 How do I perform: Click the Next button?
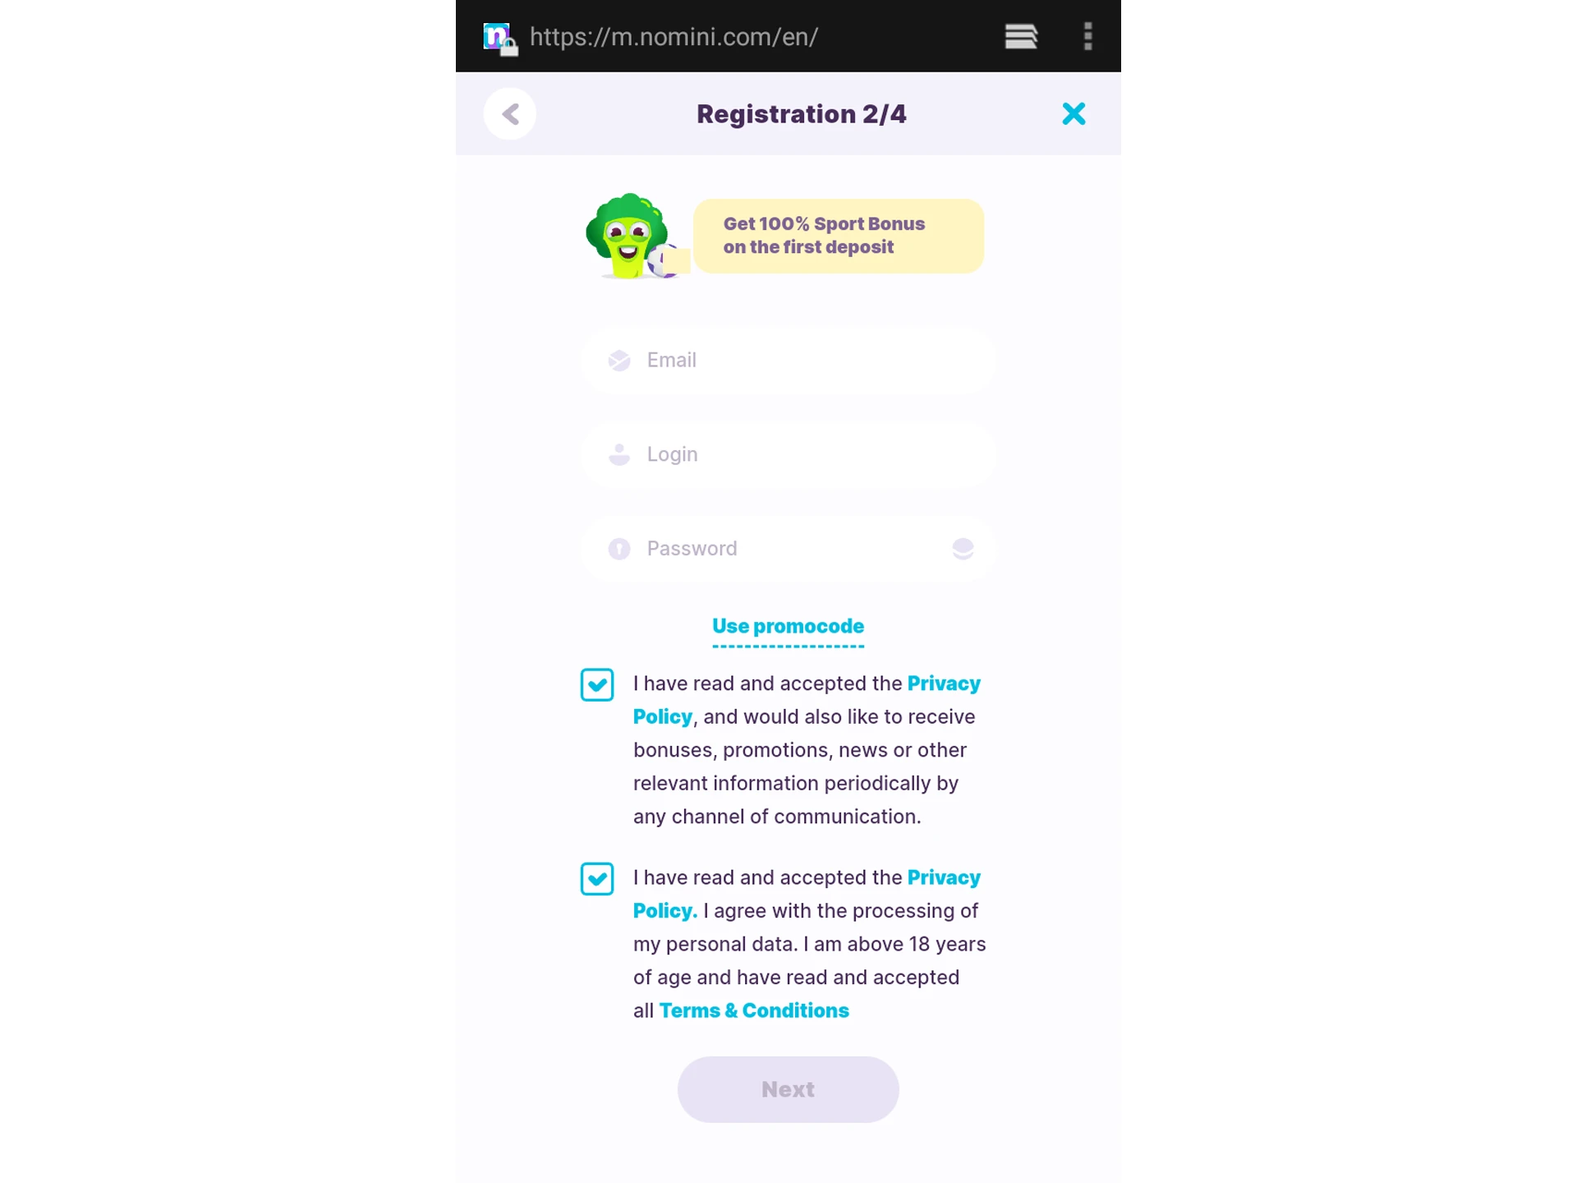tap(788, 1089)
